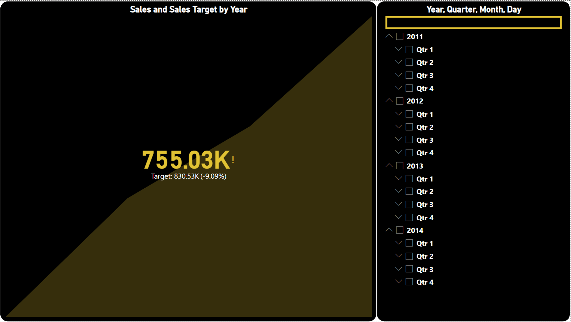Collapse the 2014 year node
Screen dimensions: 571x322
click(x=389, y=230)
